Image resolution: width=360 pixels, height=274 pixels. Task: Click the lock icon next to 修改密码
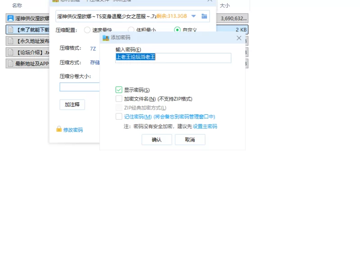[59, 129]
